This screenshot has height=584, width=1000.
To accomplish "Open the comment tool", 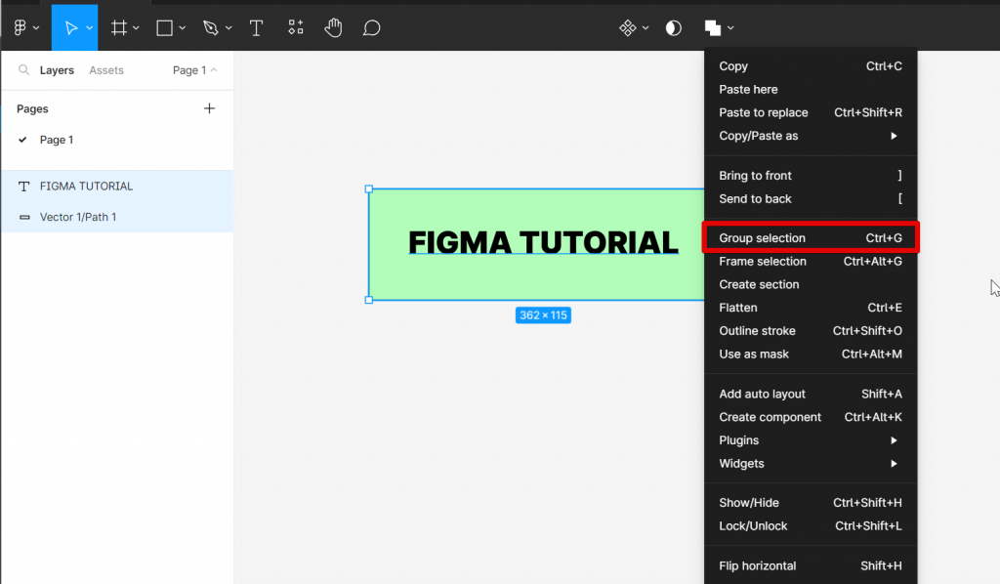I will [371, 27].
